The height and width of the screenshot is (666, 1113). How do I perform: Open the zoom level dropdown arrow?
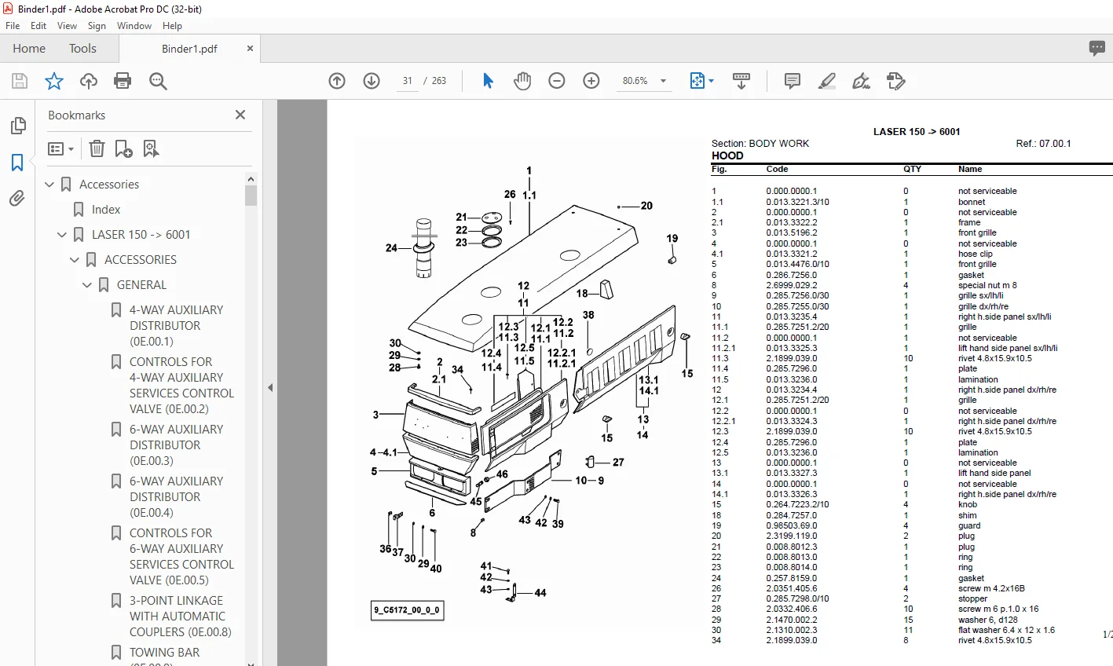click(663, 81)
